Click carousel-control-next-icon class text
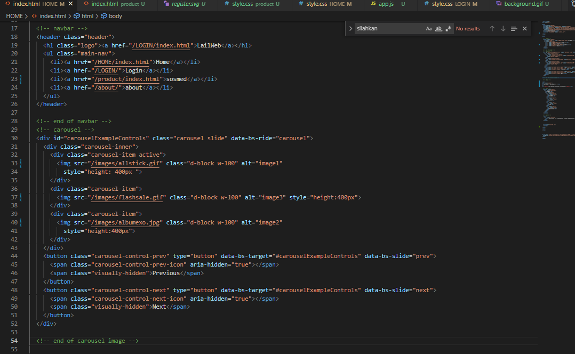Screen dimensions: 575x354 pos(139,299)
